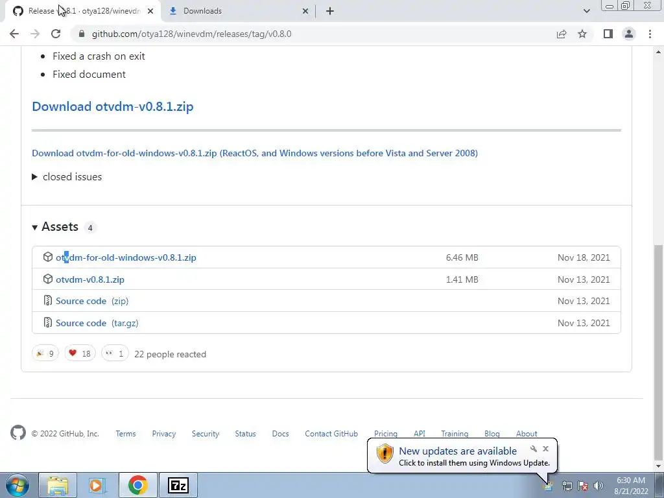Share this page via share icon
The image size is (664, 498).
(x=562, y=34)
